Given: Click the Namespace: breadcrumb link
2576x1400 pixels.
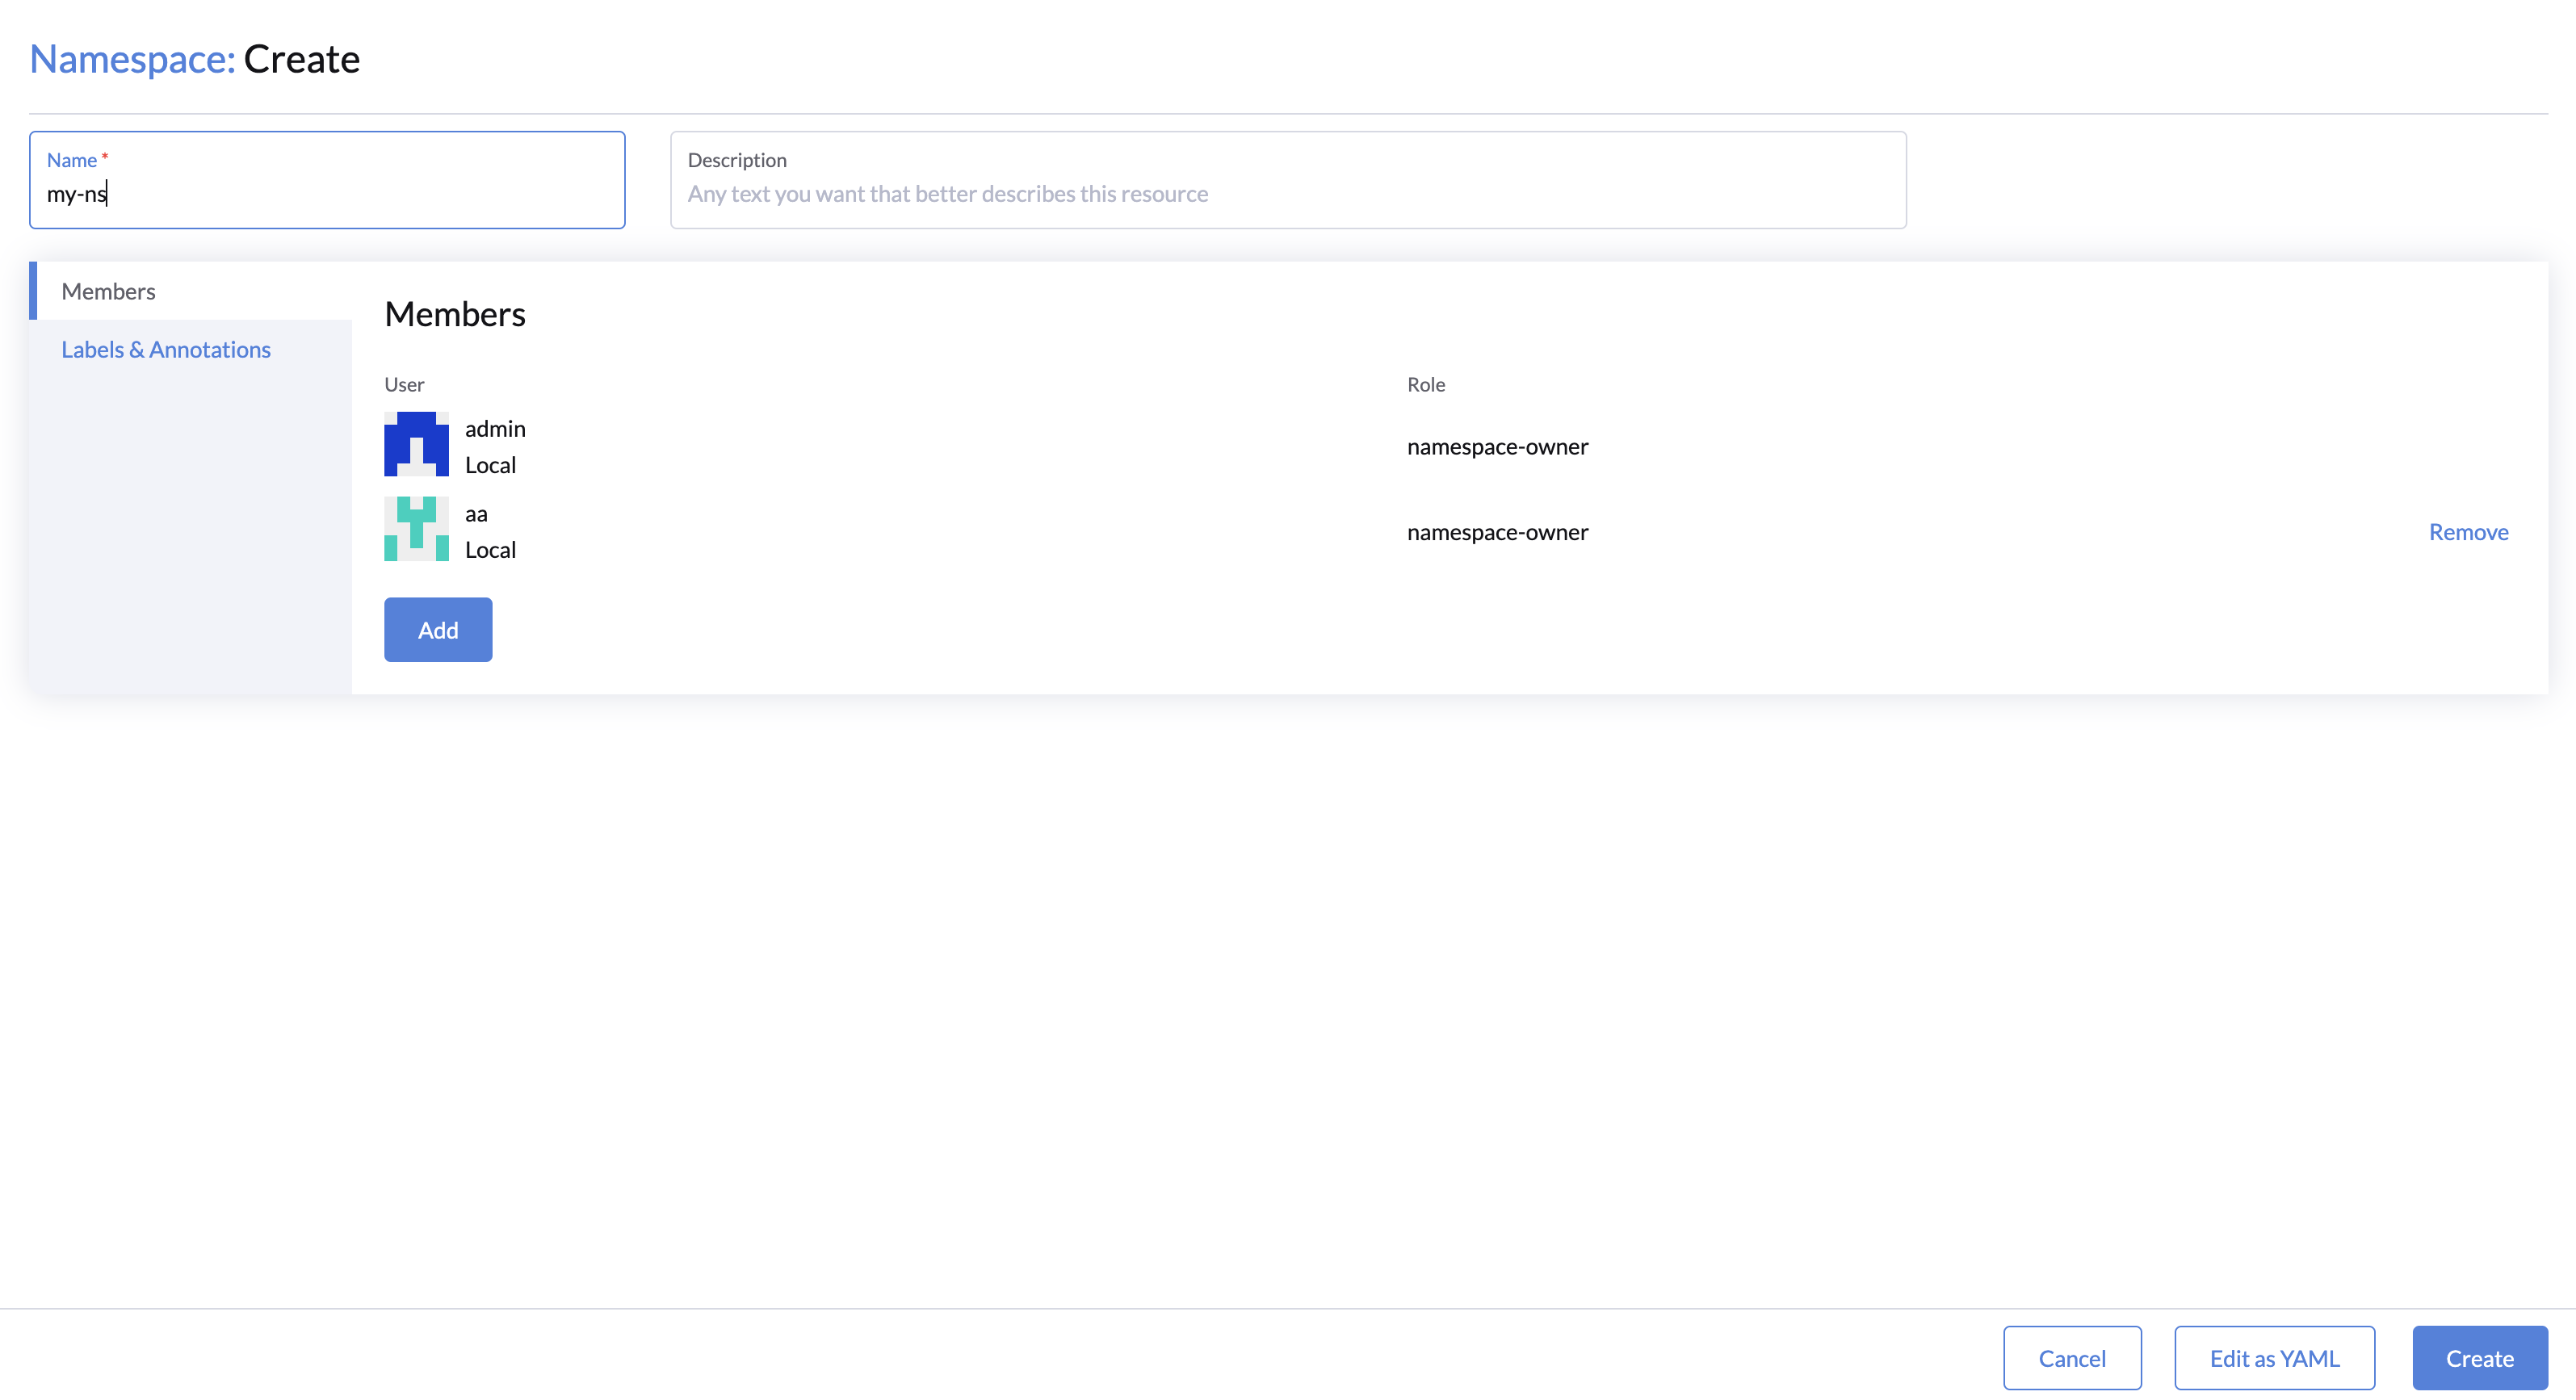Looking at the screenshot, I should point(132,59).
